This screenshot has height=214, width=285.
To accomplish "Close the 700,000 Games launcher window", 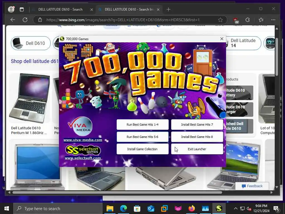I will [222, 39].
